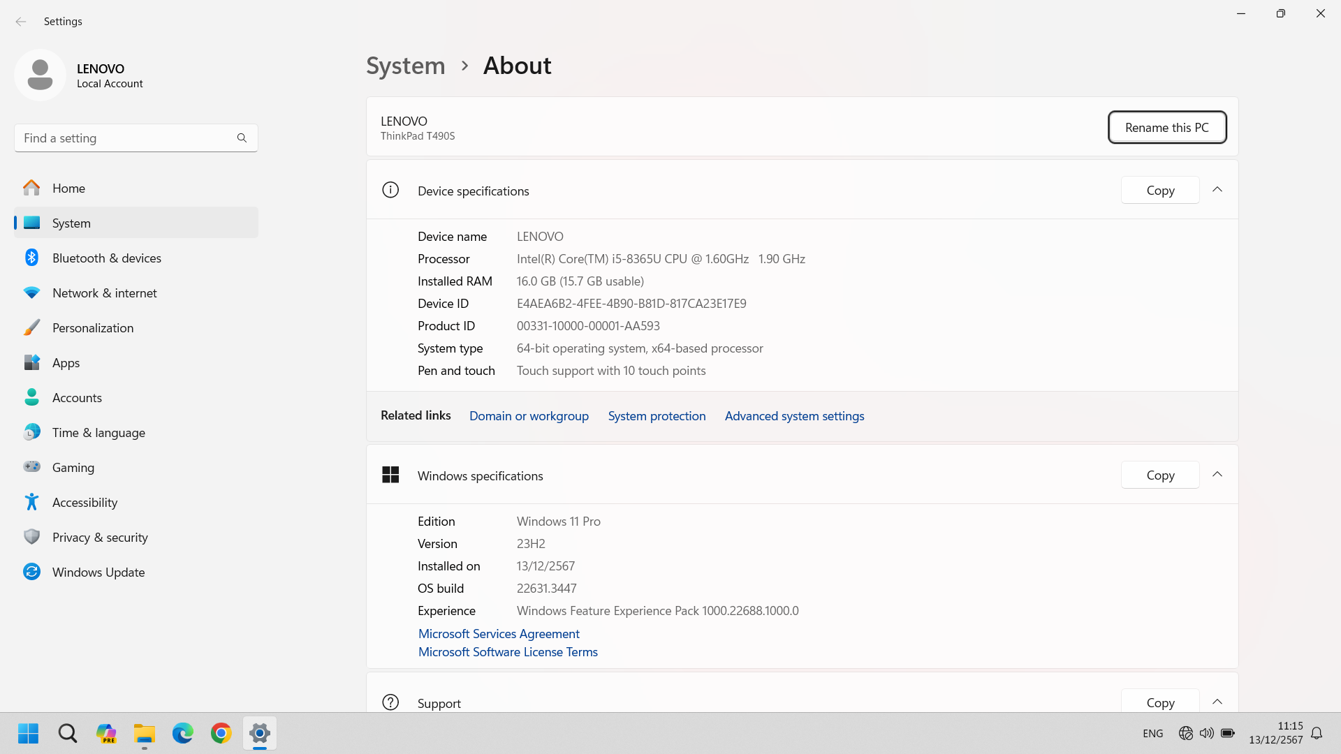Screen dimensions: 1341x754
Task: Click System in the breadcrumb header
Action: click(x=405, y=66)
